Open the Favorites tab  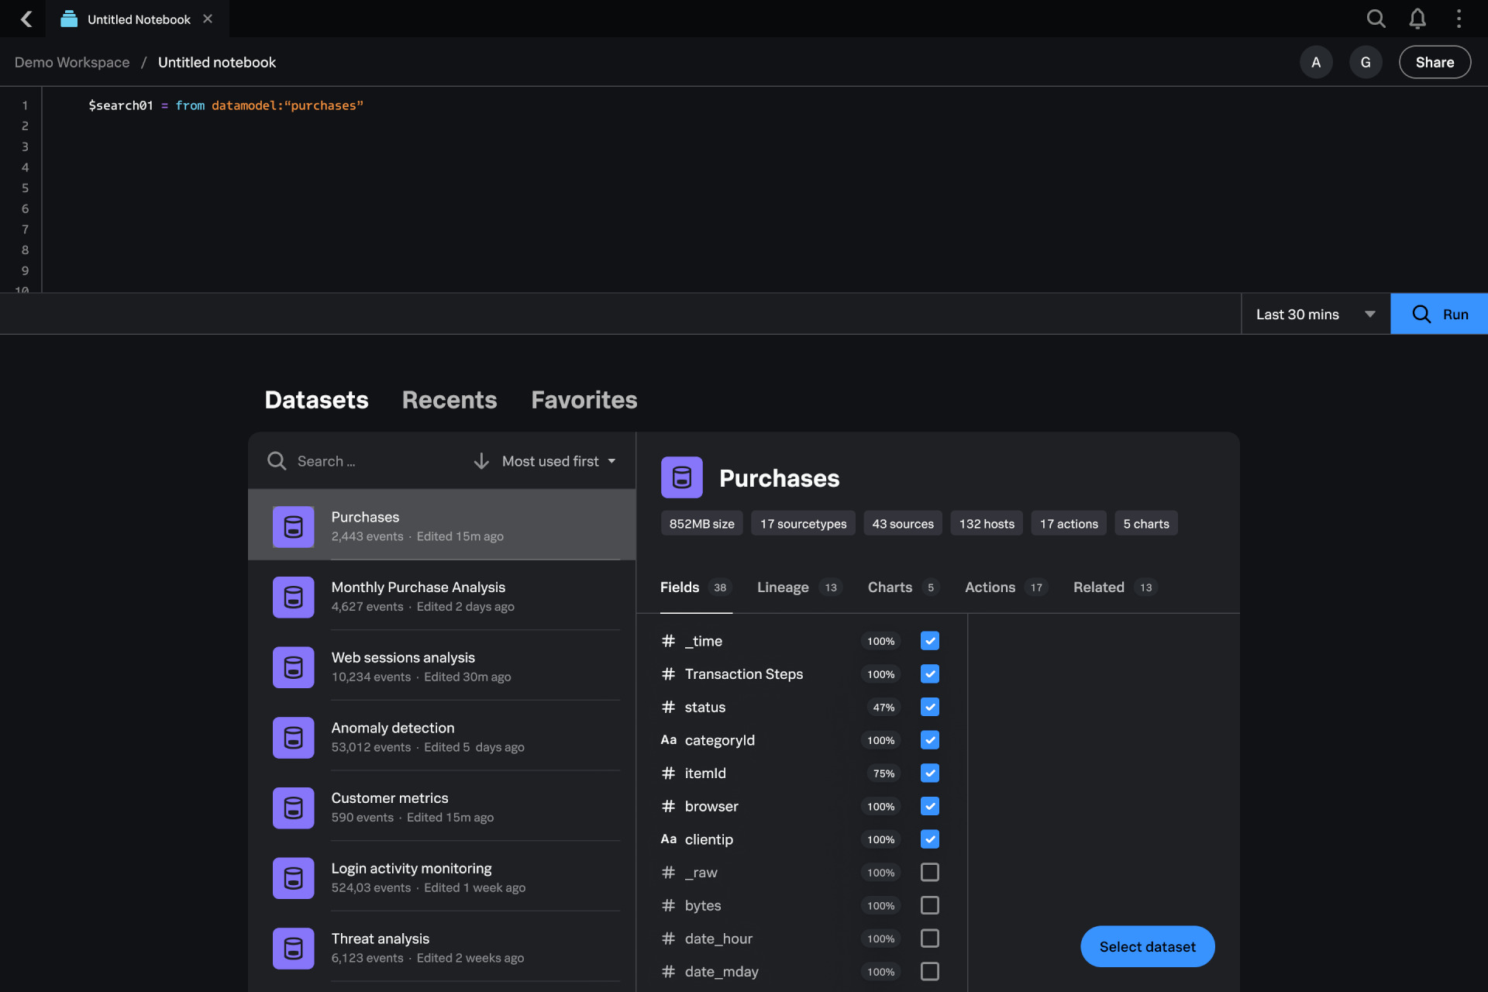click(584, 400)
